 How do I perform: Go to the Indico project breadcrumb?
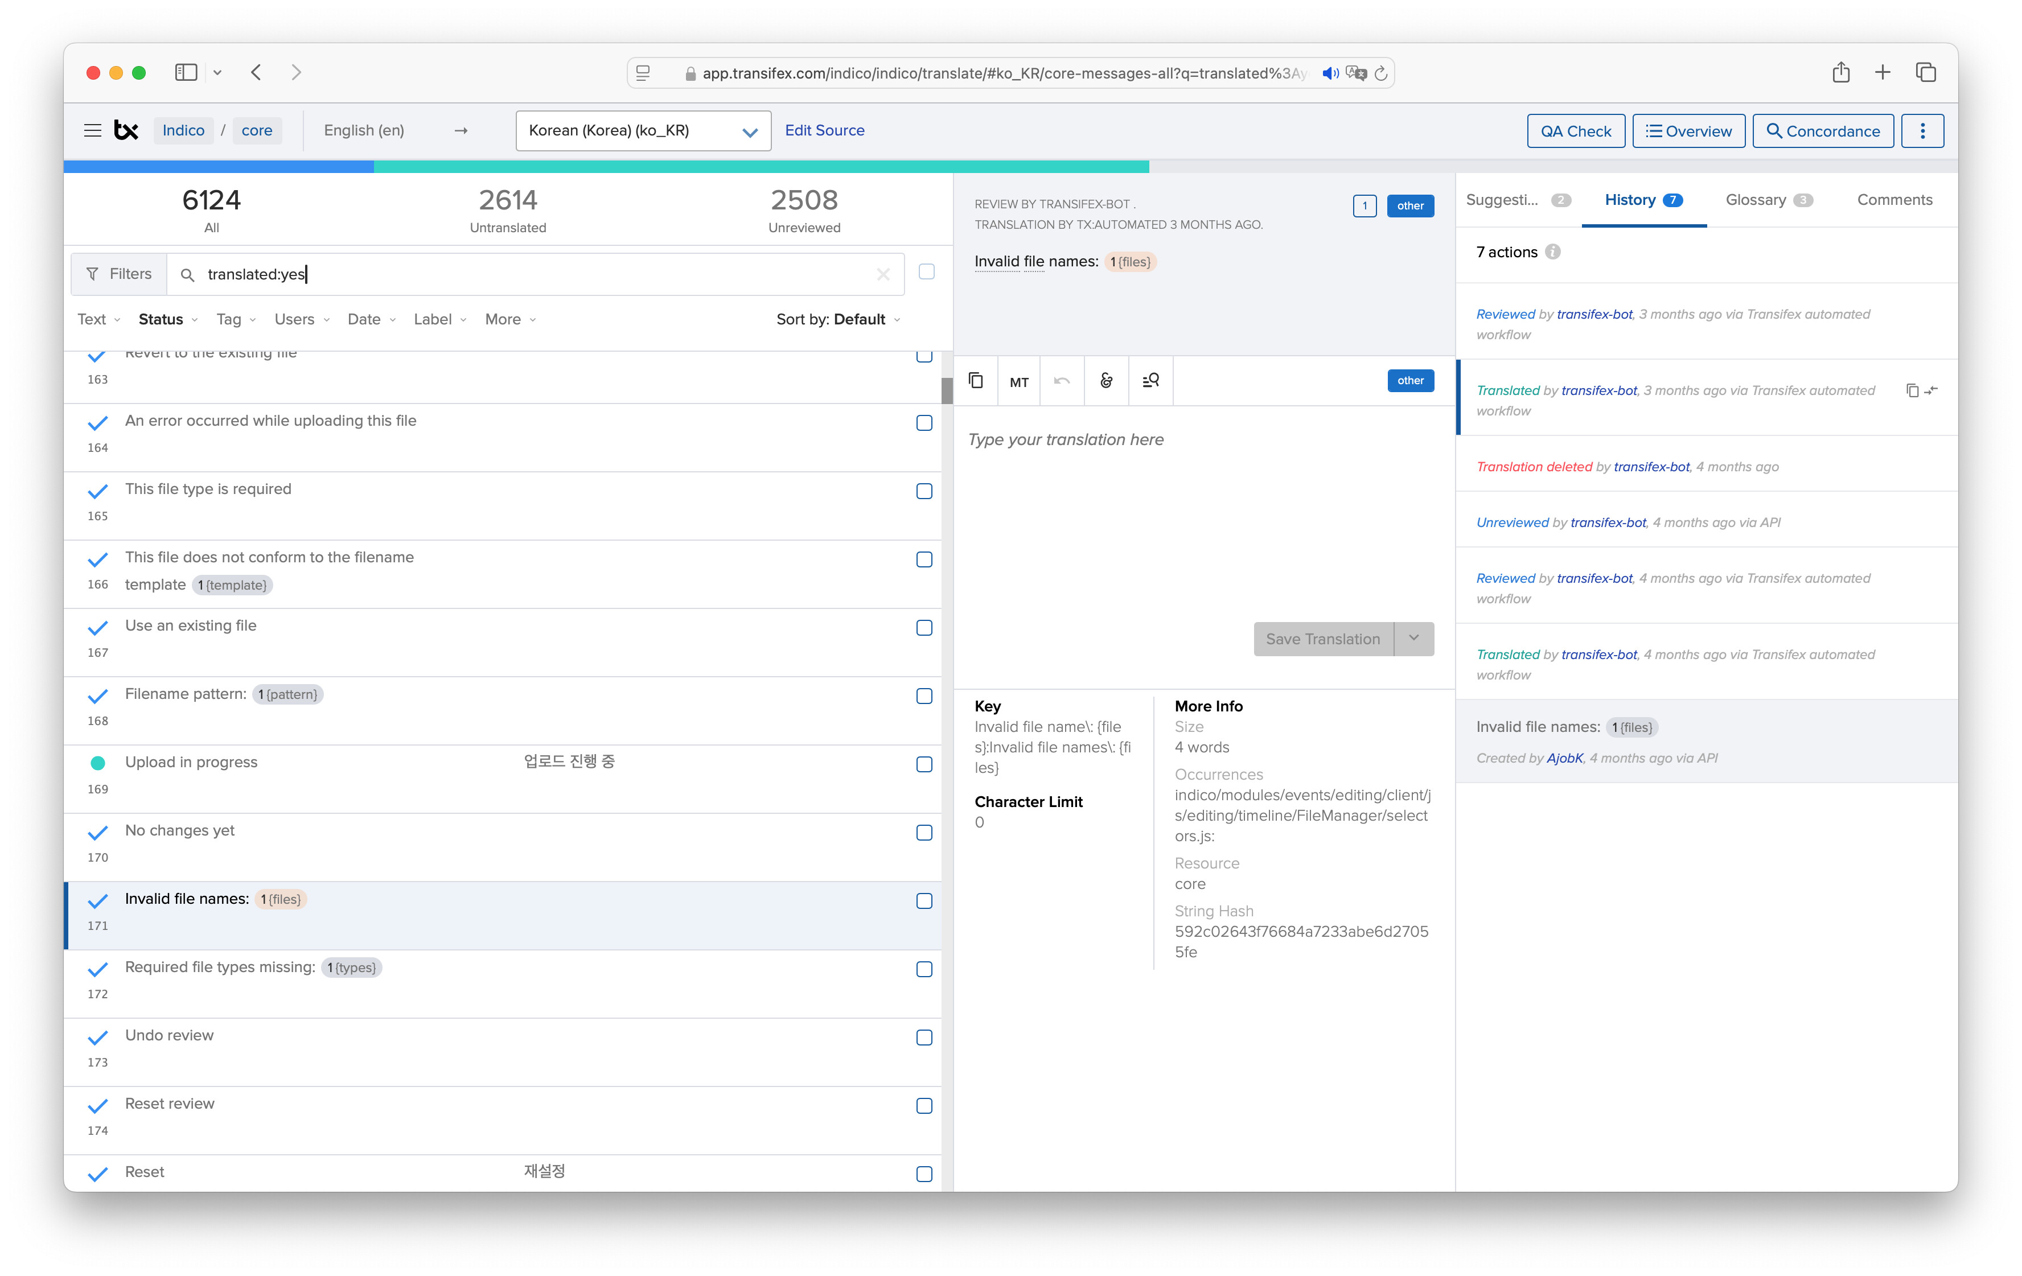183,130
